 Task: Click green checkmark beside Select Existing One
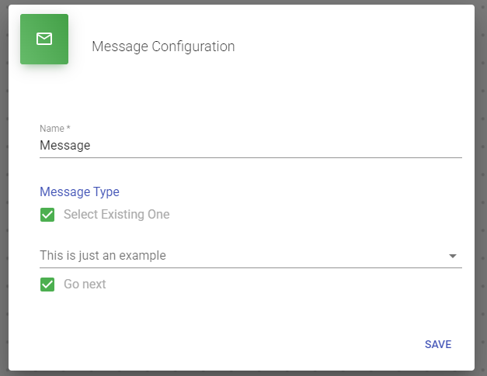(47, 215)
